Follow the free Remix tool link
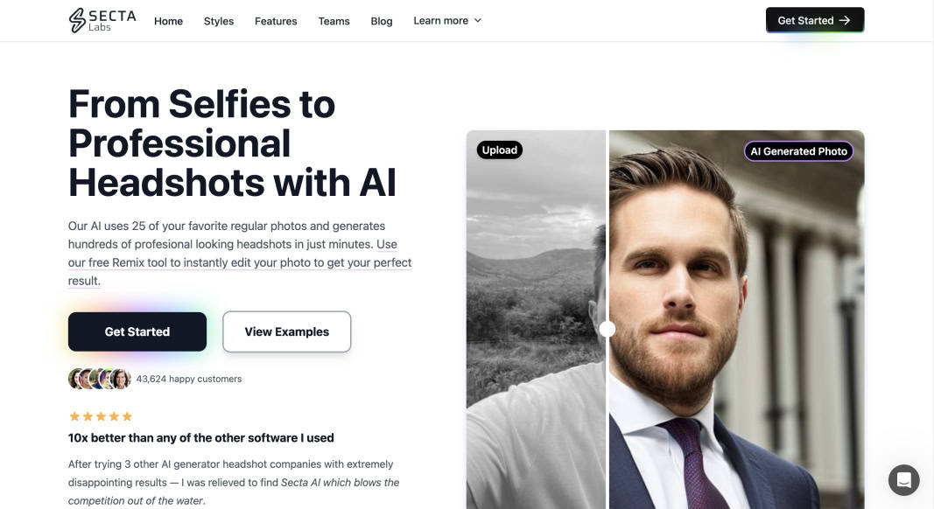 (240, 262)
